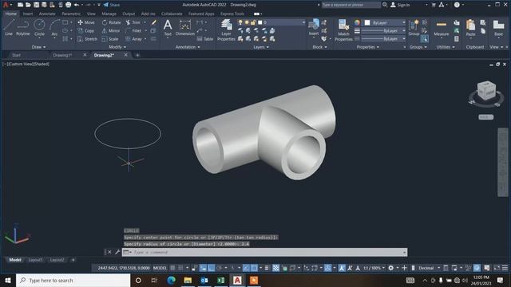The height and width of the screenshot is (287, 511).
Task: Open Layer Properties manager
Action: click(x=226, y=30)
